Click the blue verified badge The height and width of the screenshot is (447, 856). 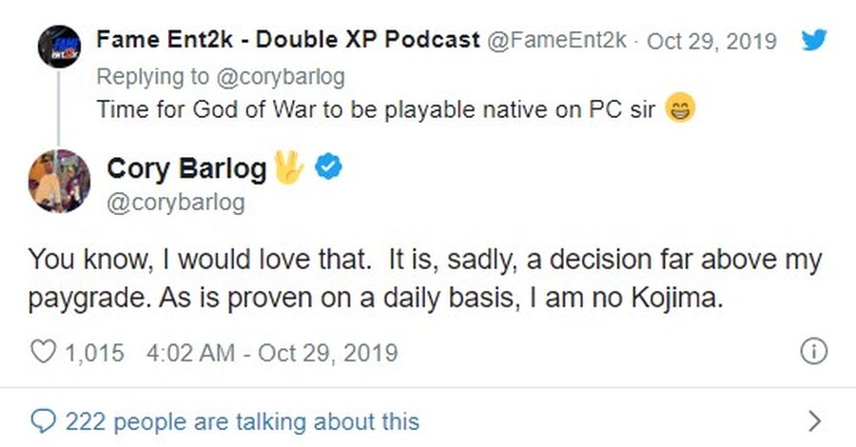[x=329, y=169]
